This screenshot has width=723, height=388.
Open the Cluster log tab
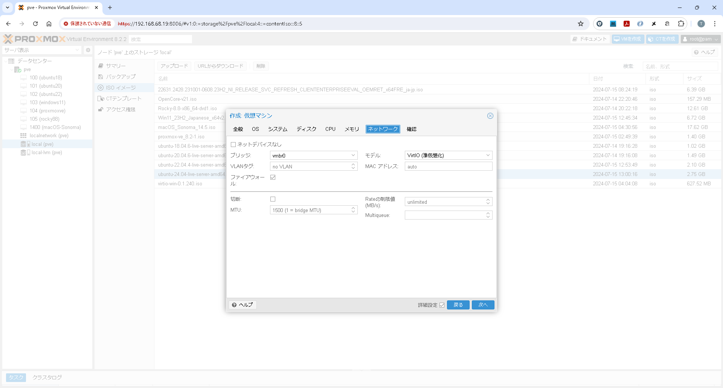47,377
